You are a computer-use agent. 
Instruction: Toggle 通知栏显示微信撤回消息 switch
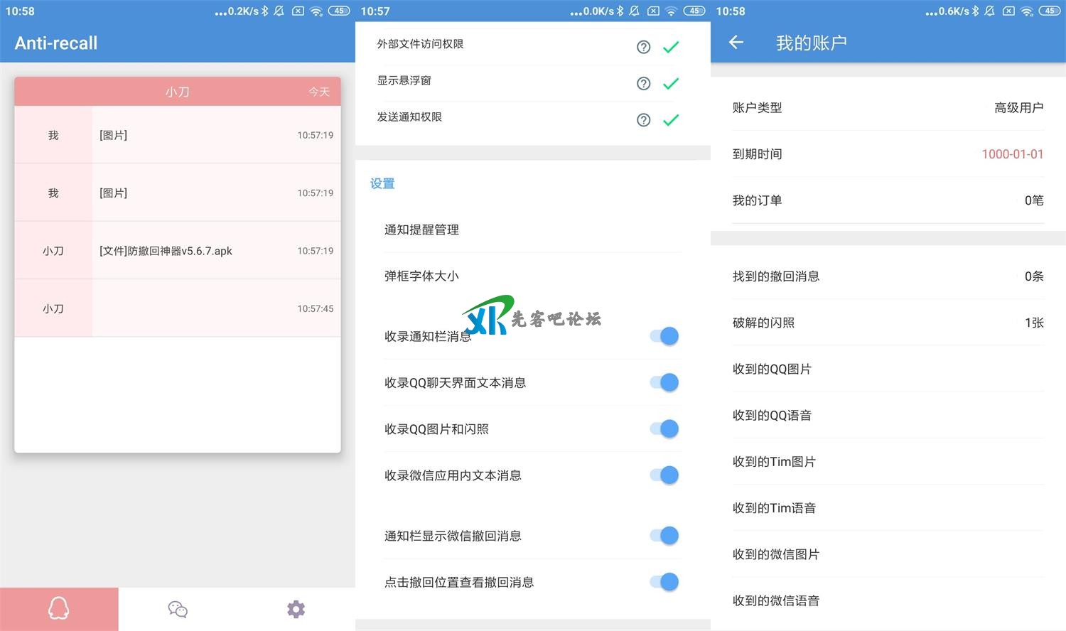pos(665,536)
